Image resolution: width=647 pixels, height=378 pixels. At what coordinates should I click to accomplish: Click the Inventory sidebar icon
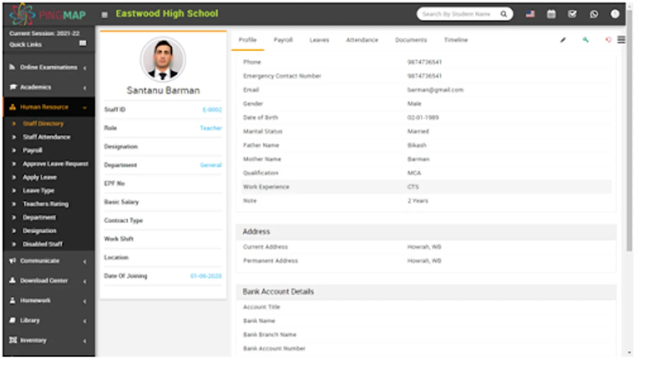(13, 340)
